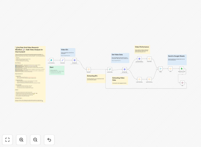Select the Merge node
This screenshot has height=147, width=201.
[x=161, y=69]
